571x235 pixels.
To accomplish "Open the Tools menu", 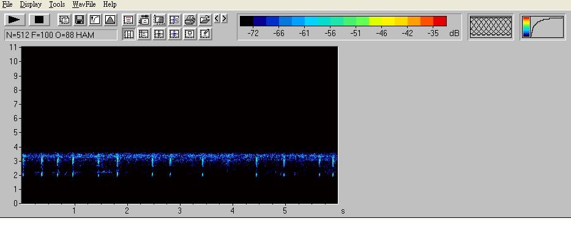I will click(57, 4).
